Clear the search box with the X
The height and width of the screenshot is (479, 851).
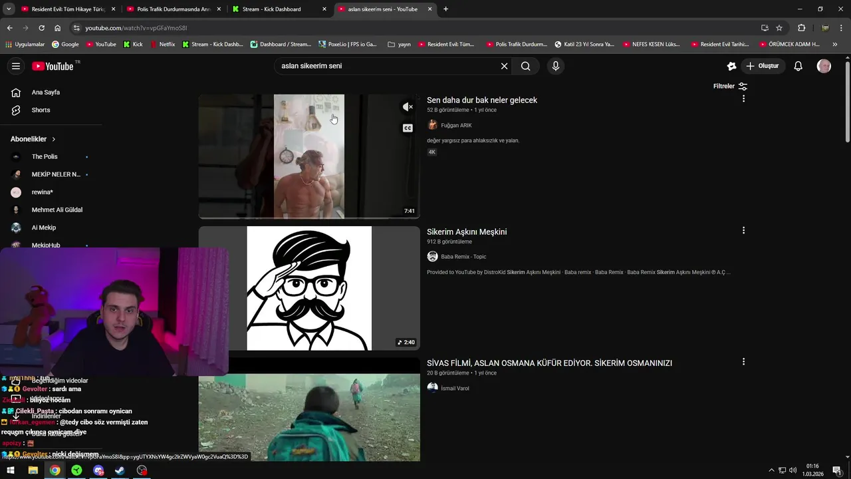504,66
